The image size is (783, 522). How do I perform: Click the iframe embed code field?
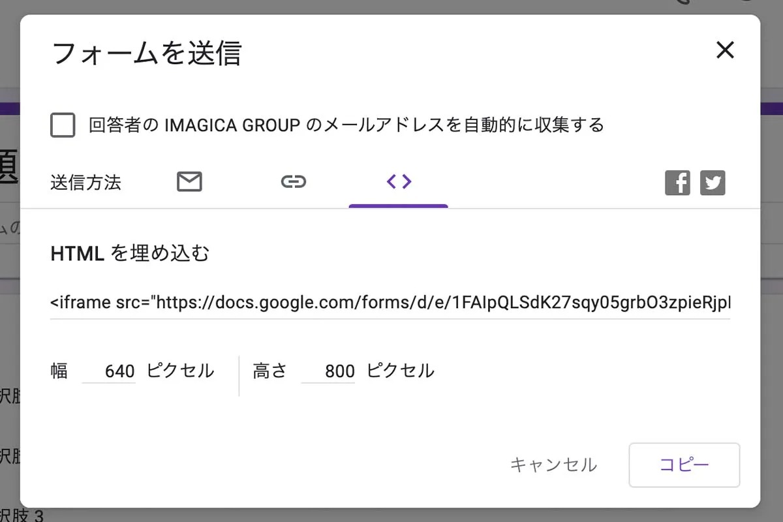(x=390, y=303)
